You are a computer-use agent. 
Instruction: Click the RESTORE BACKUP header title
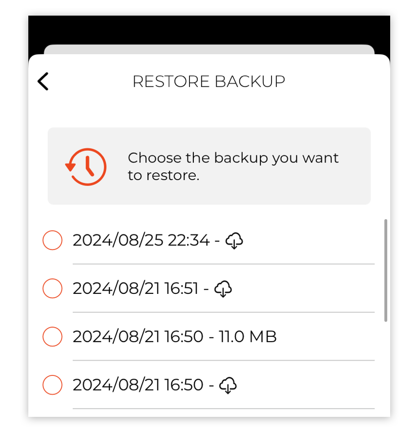209,82
